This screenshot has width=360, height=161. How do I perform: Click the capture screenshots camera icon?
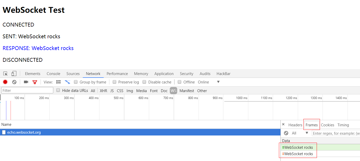click(26, 82)
